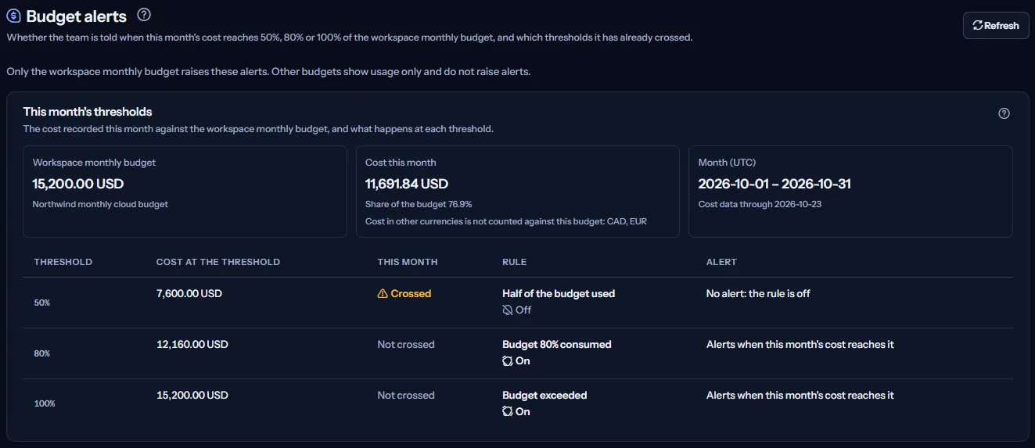Click 'No alert: the rule is off' text
Screen dimensions: 1035x448
(758, 294)
